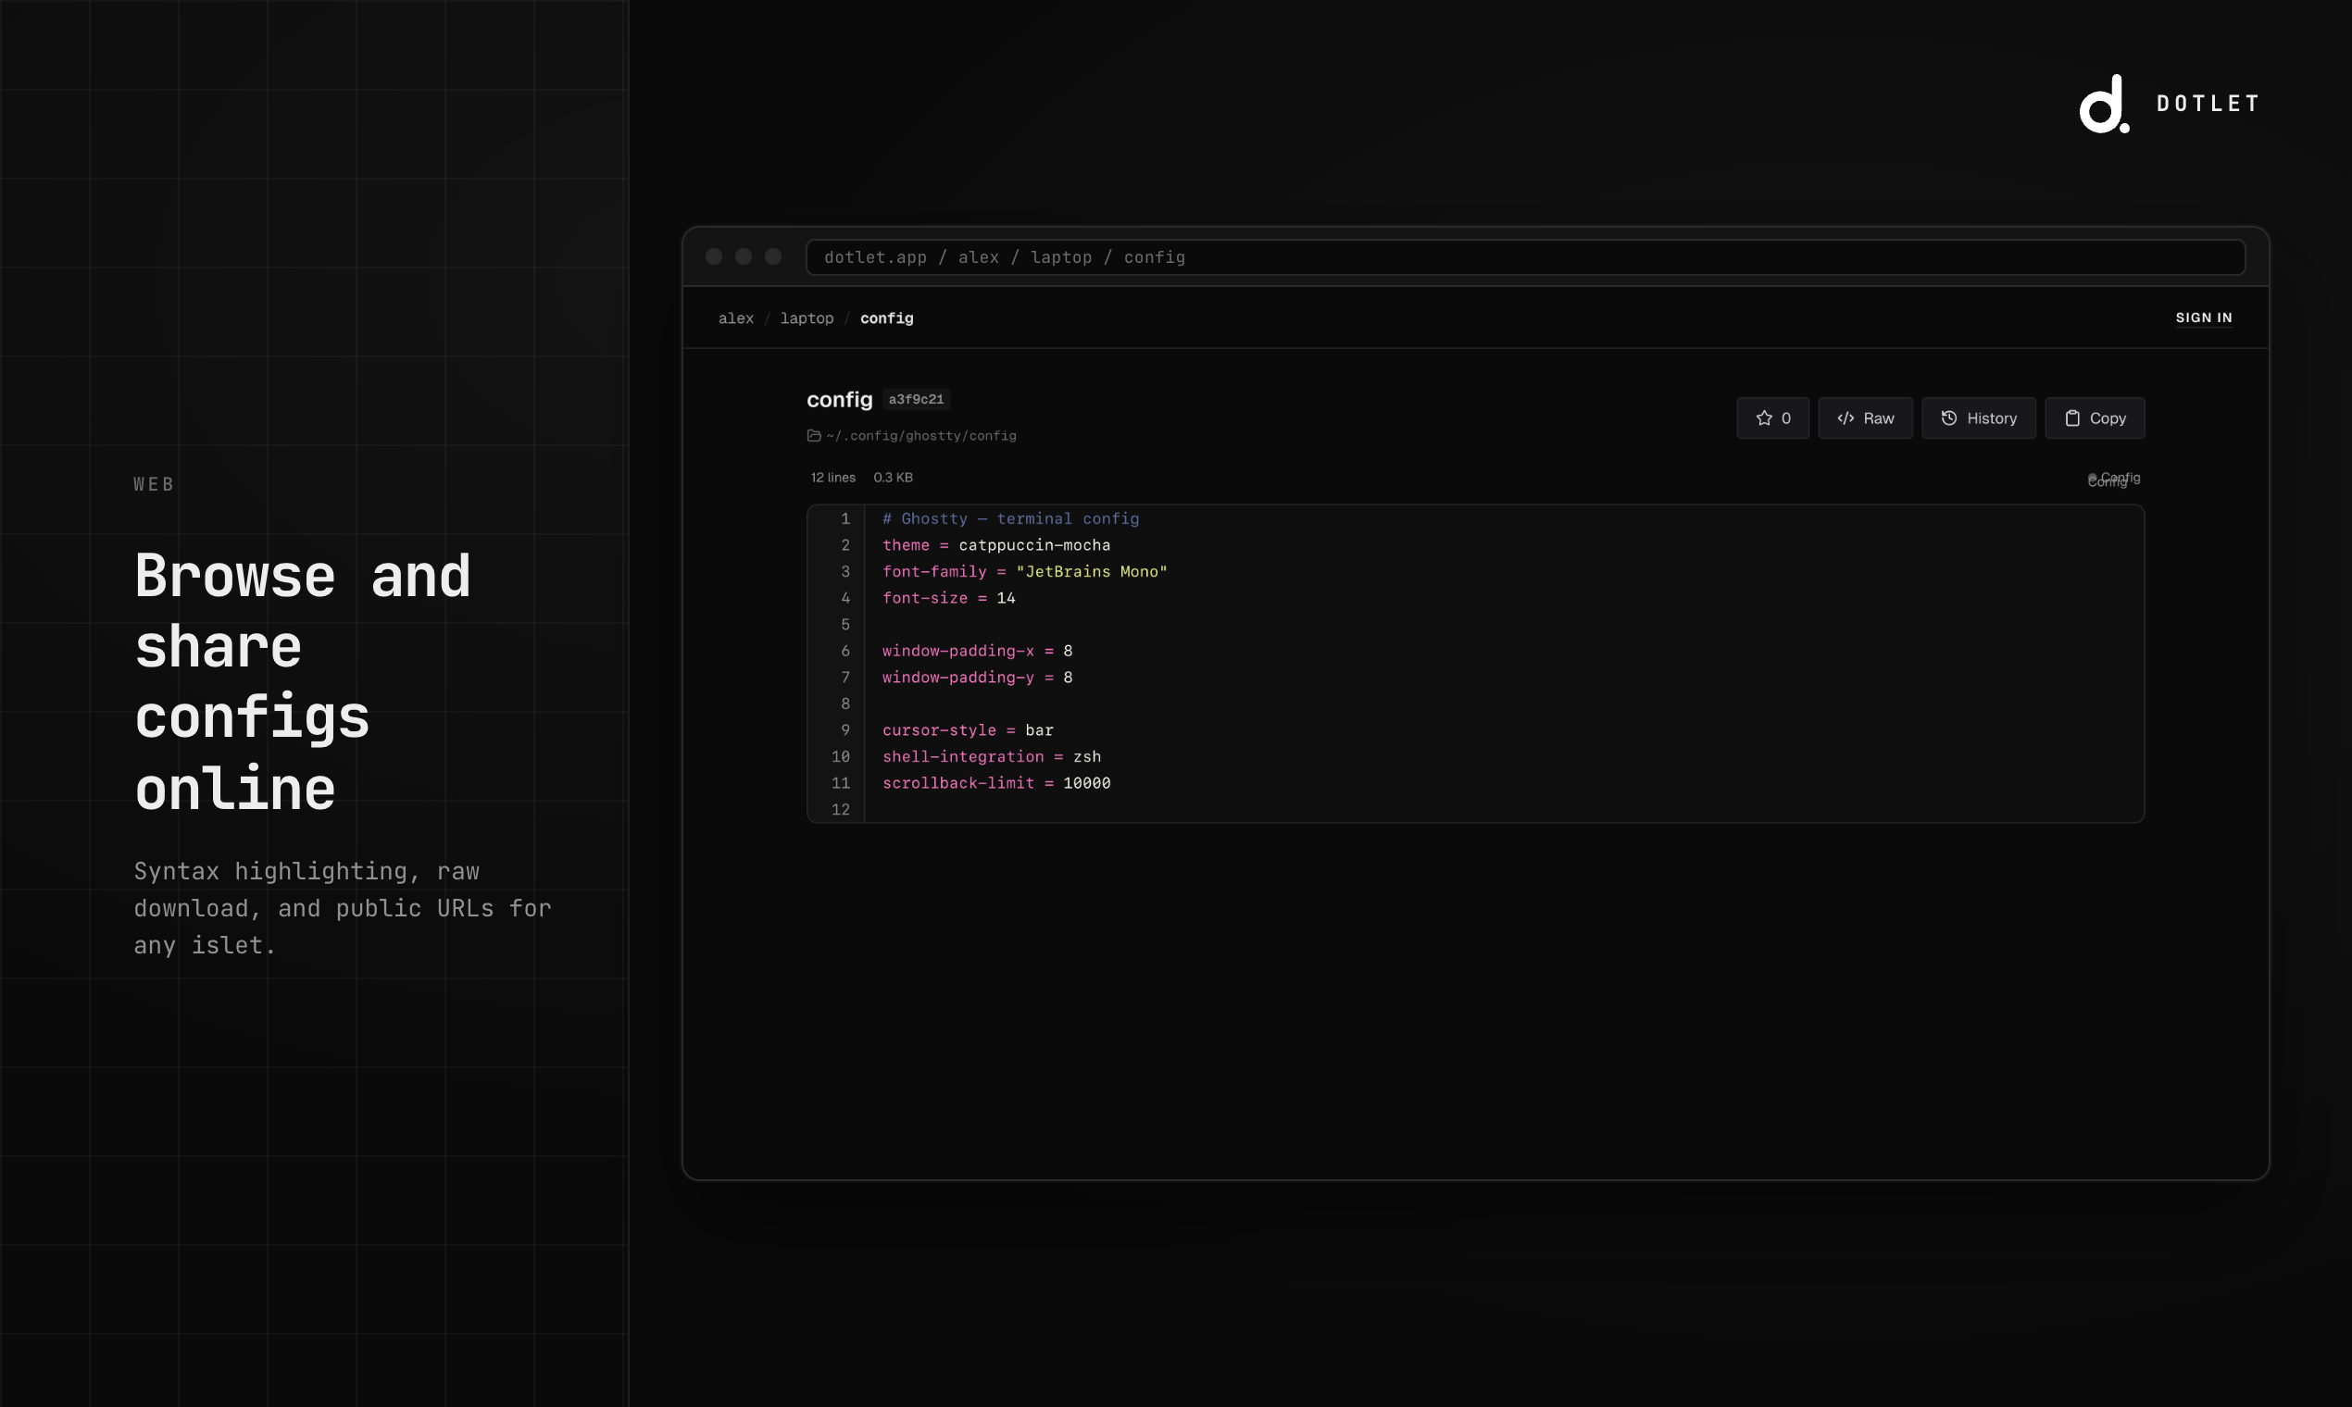The width and height of the screenshot is (2352, 1407).
Task: Click the Dotlet logo mark
Action: (2104, 104)
